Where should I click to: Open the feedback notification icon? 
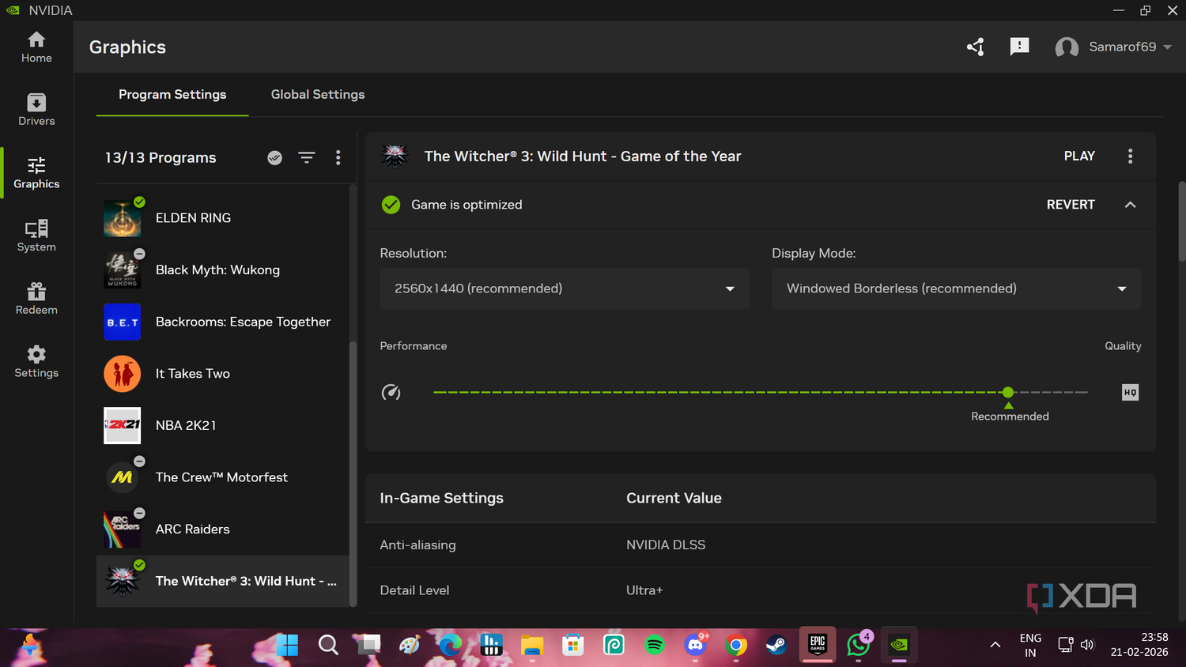(x=1020, y=47)
